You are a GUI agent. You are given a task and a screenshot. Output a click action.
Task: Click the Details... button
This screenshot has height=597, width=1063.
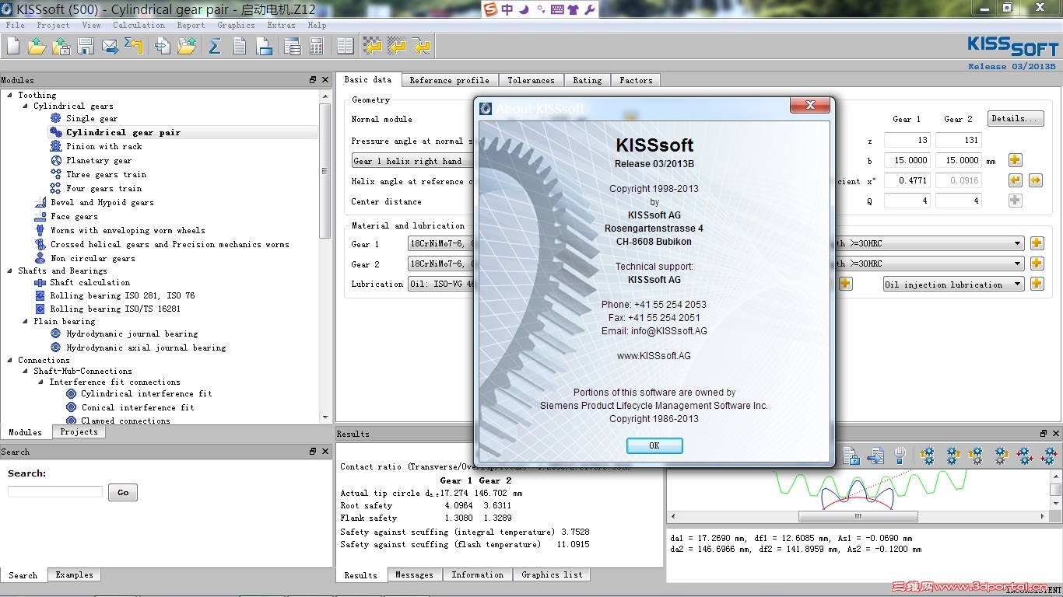point(1015,119)
